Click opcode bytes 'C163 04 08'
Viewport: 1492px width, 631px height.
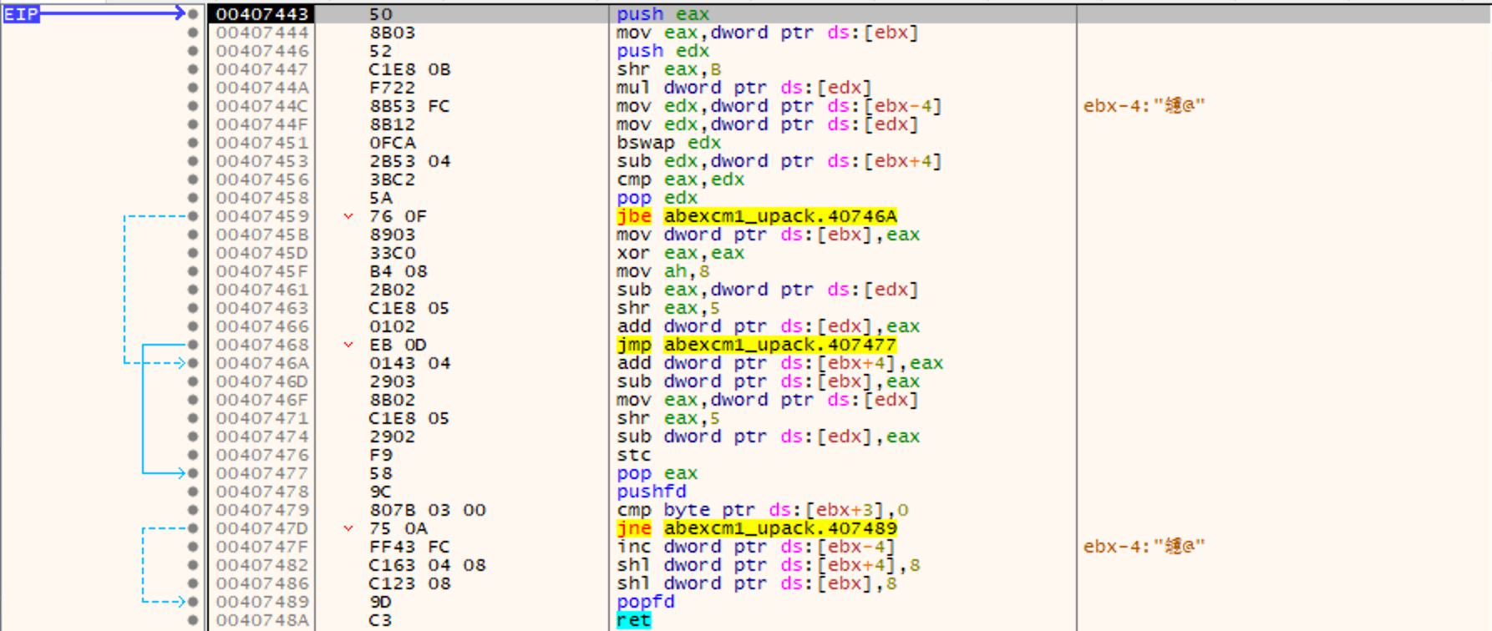point(427,565)
